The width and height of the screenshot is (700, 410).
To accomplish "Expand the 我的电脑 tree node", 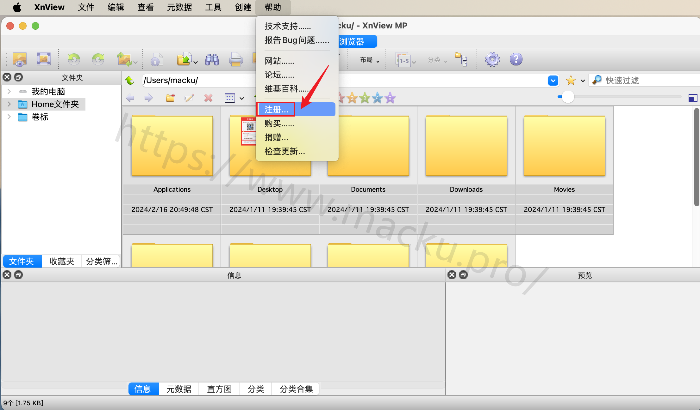I will tap(9, 92).
